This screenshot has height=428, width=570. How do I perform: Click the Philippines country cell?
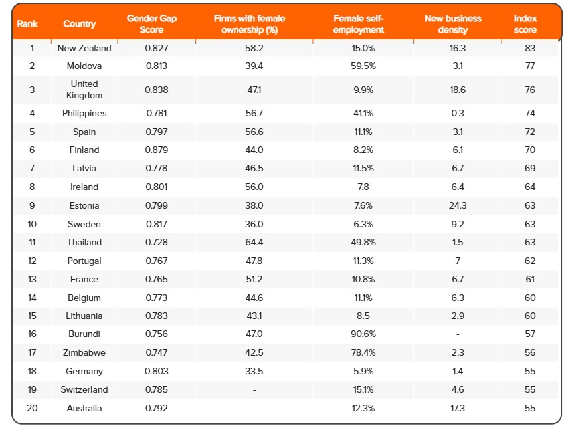pyautogui.click(x=84, y=113)
